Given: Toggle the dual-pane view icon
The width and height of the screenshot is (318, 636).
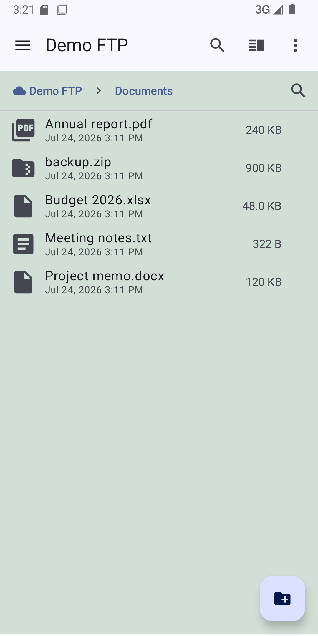Looking at the screenshot, I should click(x=256, y=46).
